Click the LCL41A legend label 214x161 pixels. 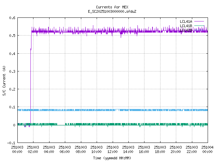[x=186, y=21]
